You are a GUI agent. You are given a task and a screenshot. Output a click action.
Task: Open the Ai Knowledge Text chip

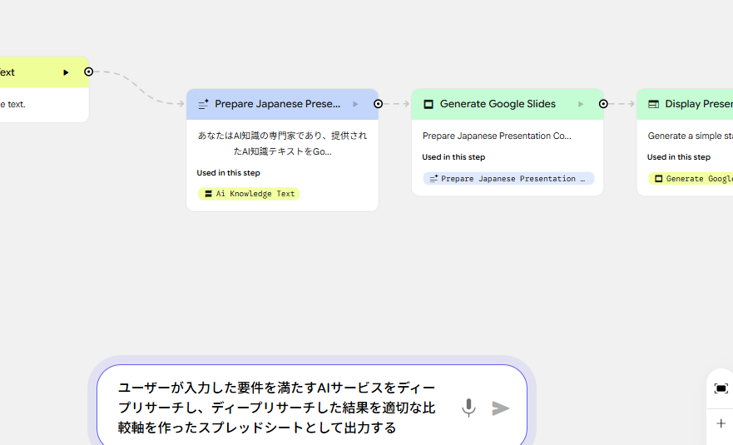coord(249,194)
